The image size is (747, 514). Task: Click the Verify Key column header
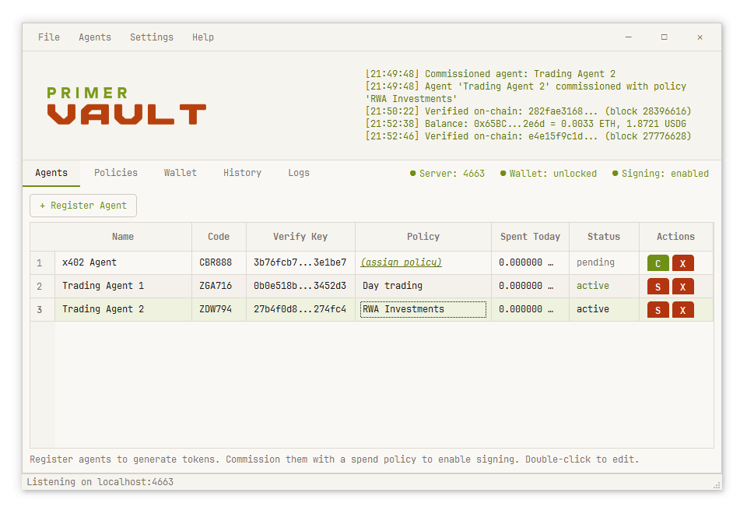tap(300, 237)
